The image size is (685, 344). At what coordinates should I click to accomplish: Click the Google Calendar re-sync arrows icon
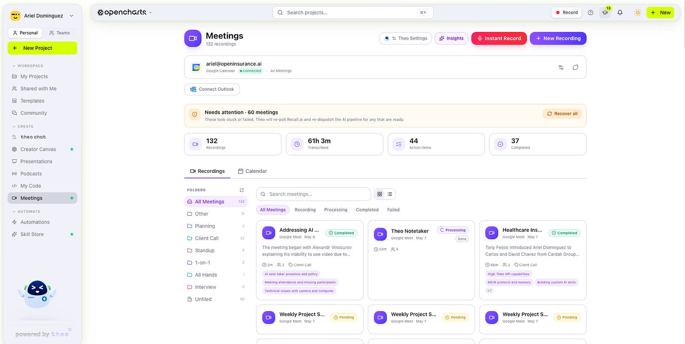pos(575,67)
